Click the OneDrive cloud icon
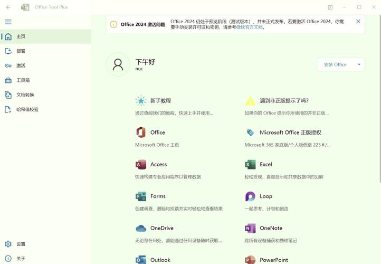This screenshot has width=381, height=264. click(141, 228)
